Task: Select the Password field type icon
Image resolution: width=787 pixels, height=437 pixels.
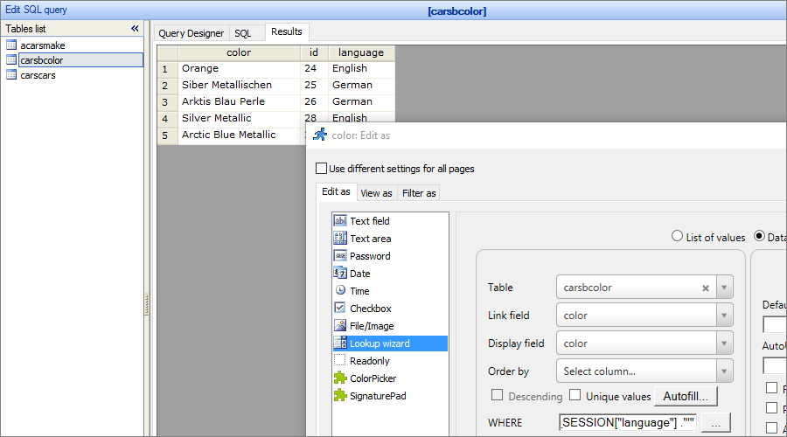Action: pyautogui.click(x=340, y=256)
